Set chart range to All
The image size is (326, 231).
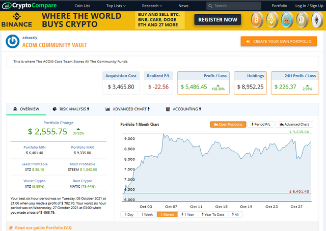(235, 214)
